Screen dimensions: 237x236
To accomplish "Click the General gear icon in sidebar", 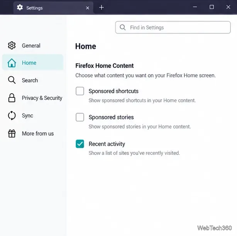I will click(12, 45).
